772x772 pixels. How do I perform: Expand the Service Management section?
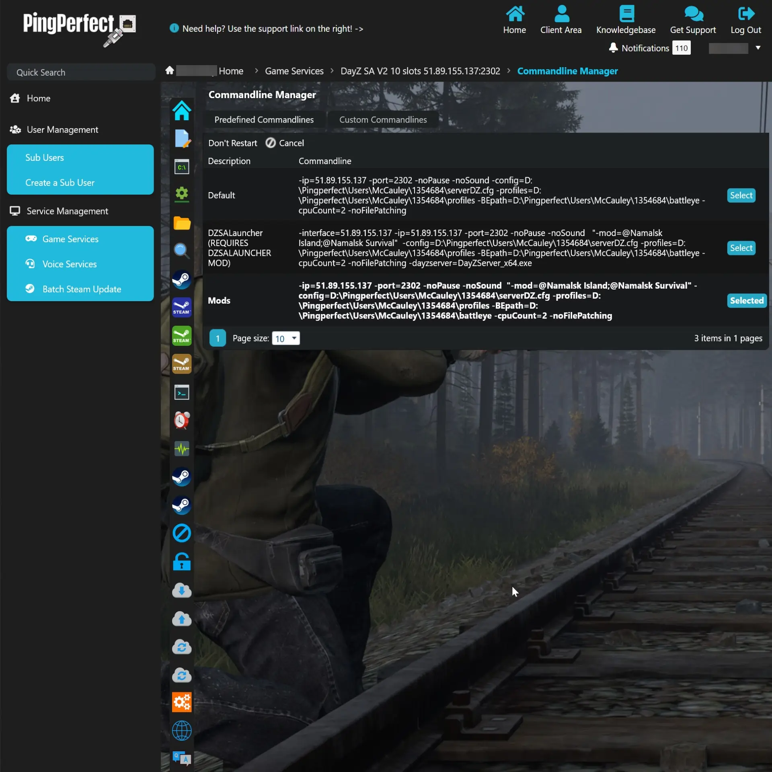(66, 211)
